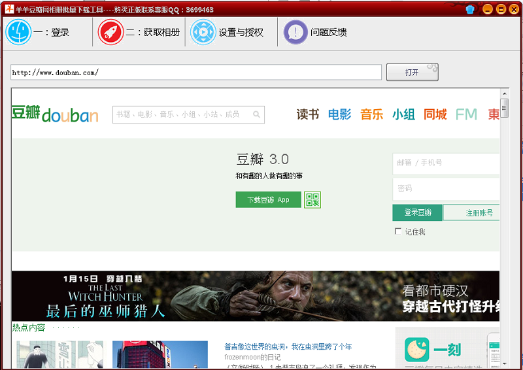Click the rocket get-albums icon
This screenshot has width=523, height=370.
110,32
